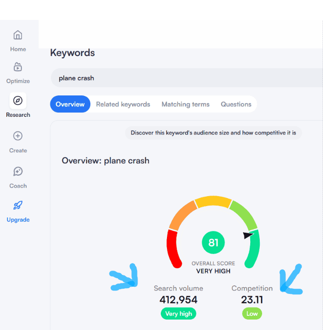Click the orange segment of the gauge
The height and width of the screenshot is (330, 323).
click(182, 215)
